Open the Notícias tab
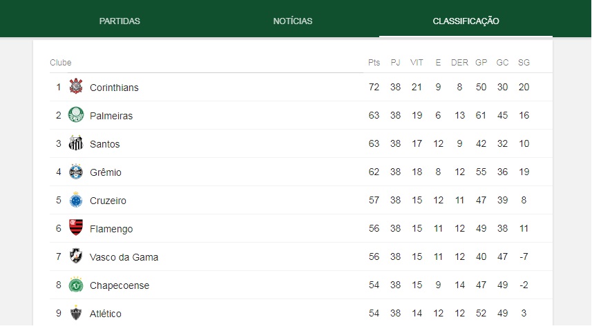The height and width of the screenshot is (333, 592). click(x=293, y=21)
